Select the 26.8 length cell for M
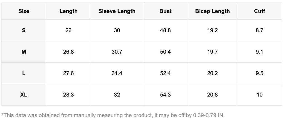285x121 pixels. [68, 52]
